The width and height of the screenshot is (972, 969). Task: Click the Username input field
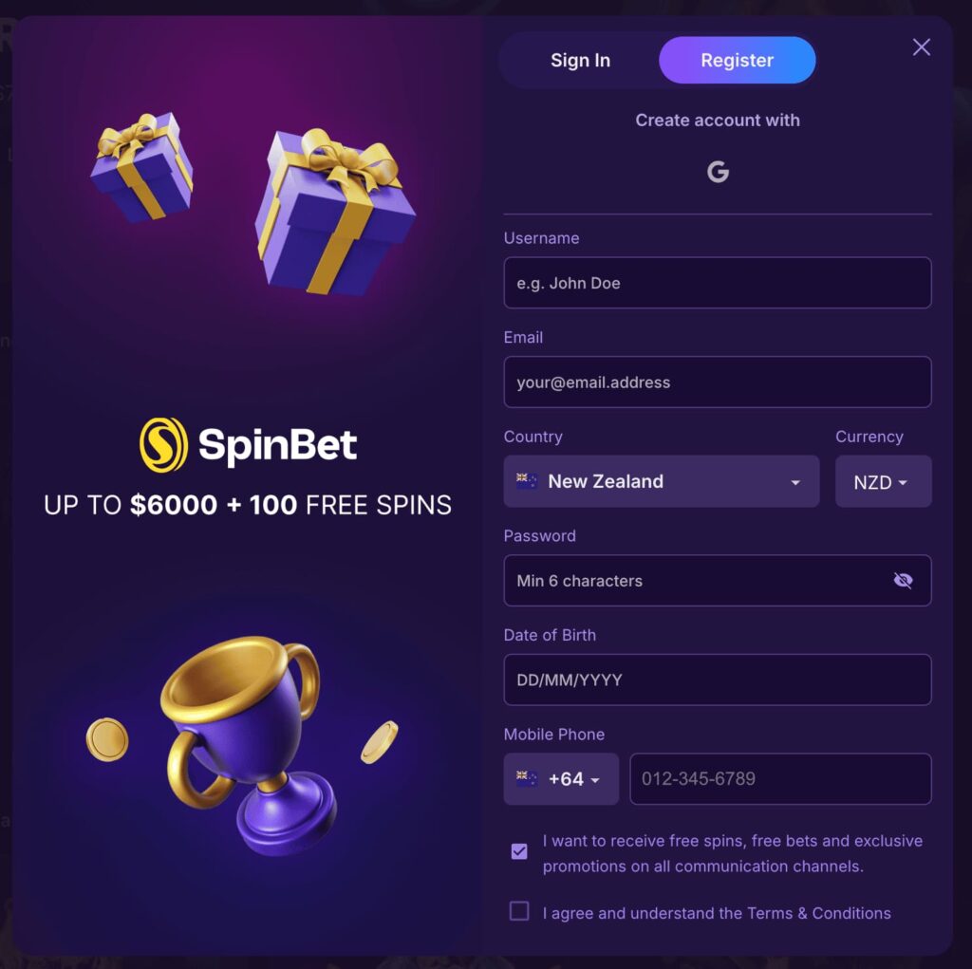717,283
